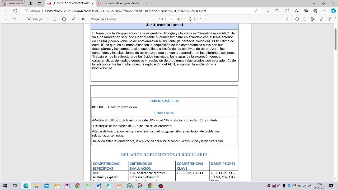Toggle split screen view

(x=287, y=11)
